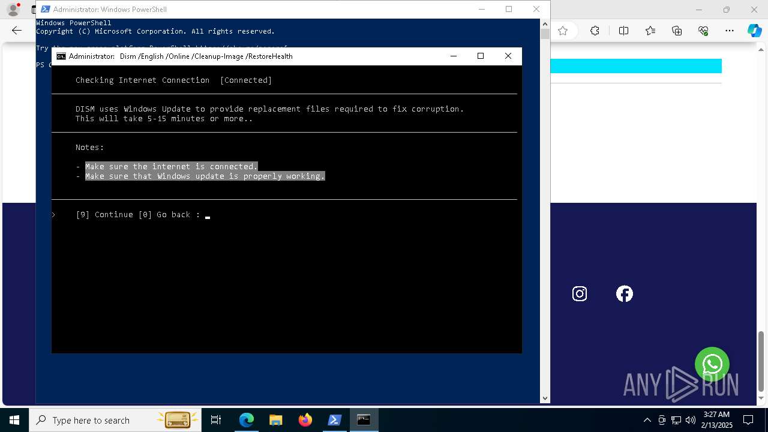Image resolution: width=768 pixels, height=432 pixels.
Task: Maximize the Windows PowerShell window
Action: (509, 9)
